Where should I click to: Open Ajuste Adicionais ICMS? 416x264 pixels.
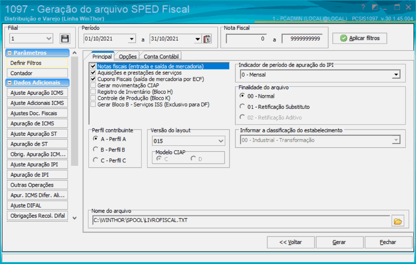(37, 103)
